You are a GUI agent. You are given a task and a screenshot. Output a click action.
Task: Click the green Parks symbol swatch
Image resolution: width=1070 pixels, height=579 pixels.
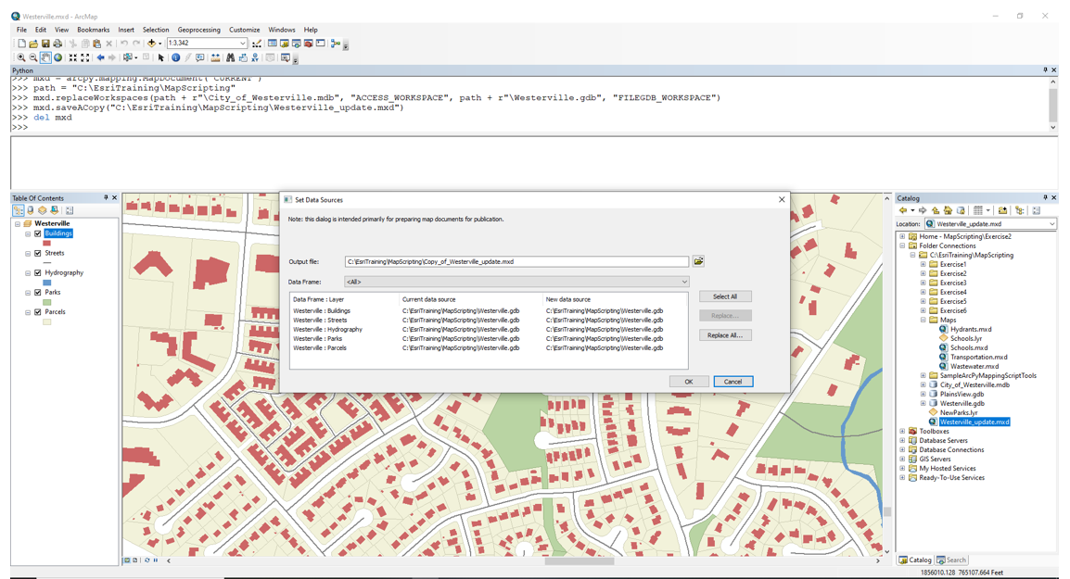pyautogui.click(x=47, y=302)
